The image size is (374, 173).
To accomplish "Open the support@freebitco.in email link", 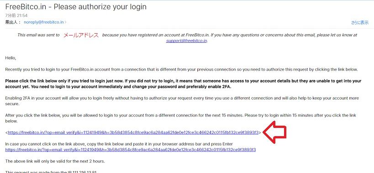I will coord(186,41).
